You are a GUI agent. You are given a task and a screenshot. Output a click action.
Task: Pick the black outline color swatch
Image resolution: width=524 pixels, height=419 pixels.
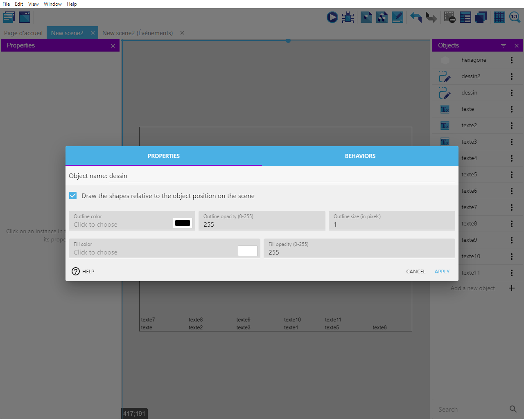click(x=183, y=223)
